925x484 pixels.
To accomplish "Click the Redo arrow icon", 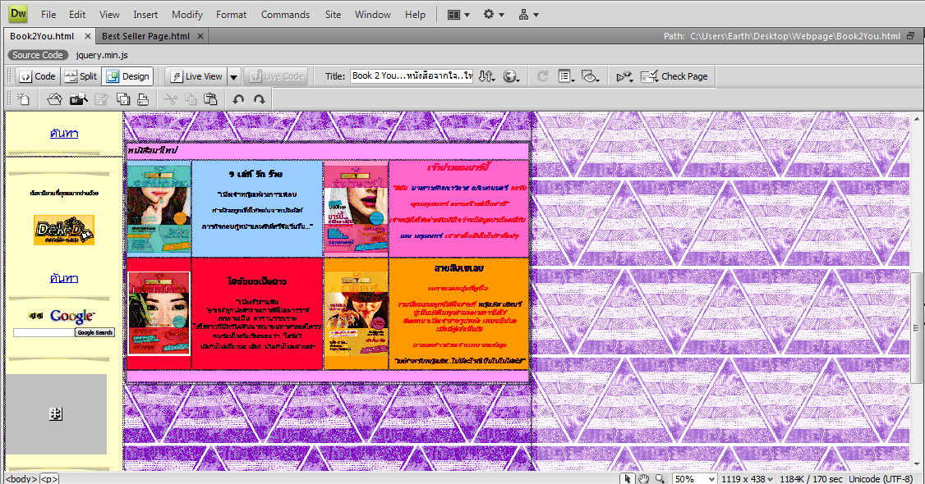I will click(260, 99).
